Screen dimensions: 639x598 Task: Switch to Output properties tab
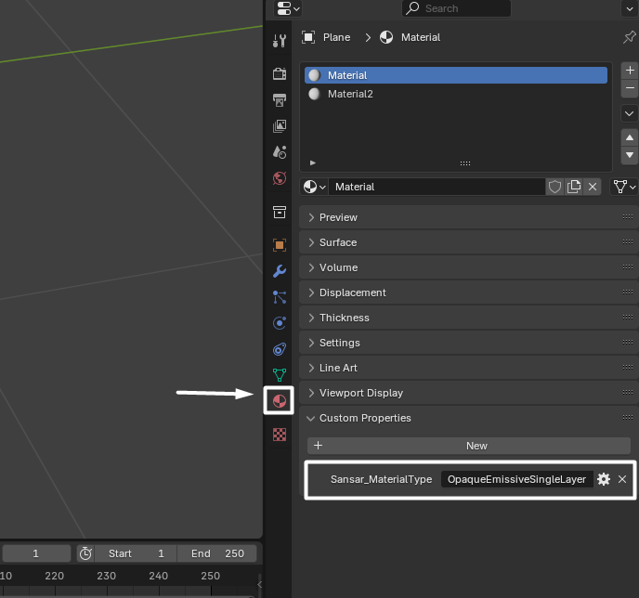279,99
